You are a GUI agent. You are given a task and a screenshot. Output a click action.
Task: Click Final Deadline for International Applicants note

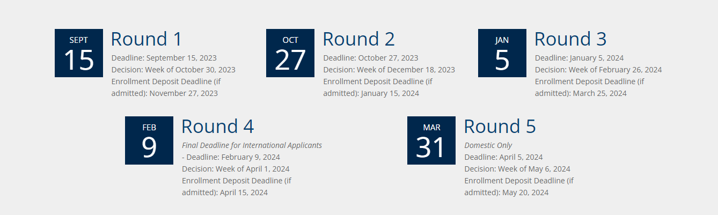pyautogui.click(x=252, y=145)
